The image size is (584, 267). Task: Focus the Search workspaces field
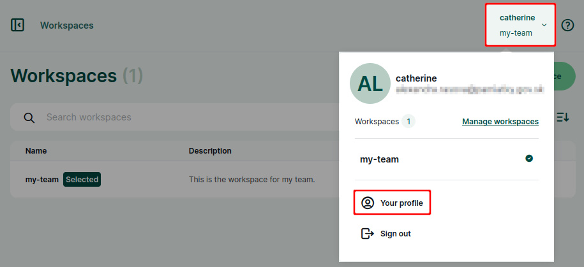[x=175, y=117]
